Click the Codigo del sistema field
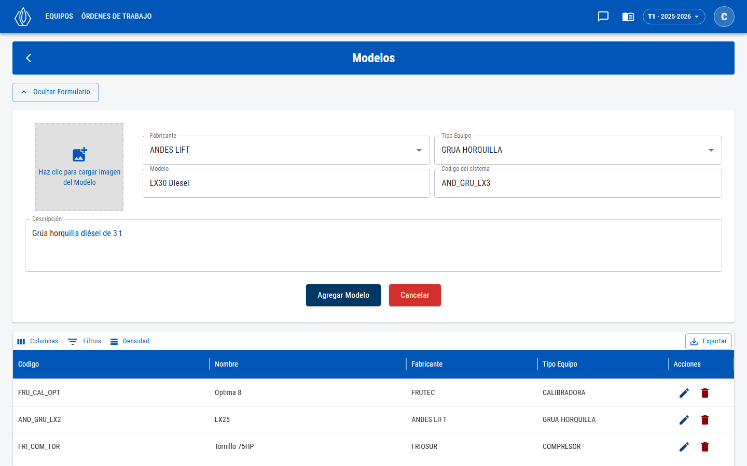747x466 pixels. [x=578, y=183]
